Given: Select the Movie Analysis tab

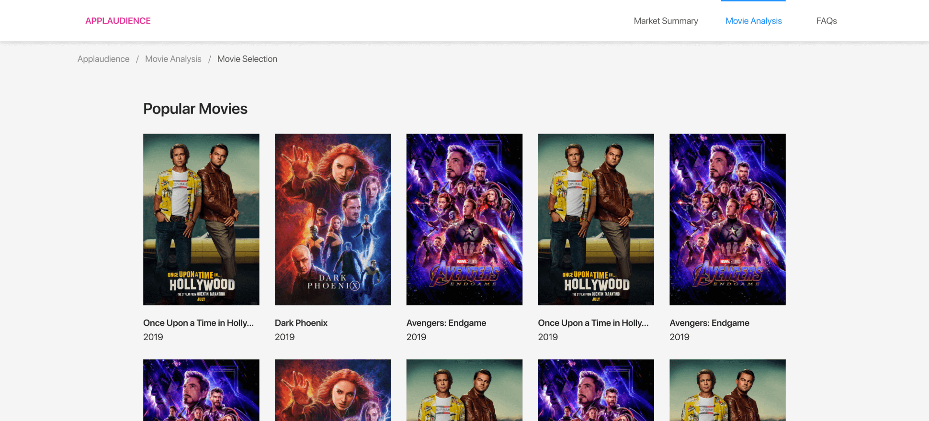Looking at the screenshot, I should coord(753,21).
